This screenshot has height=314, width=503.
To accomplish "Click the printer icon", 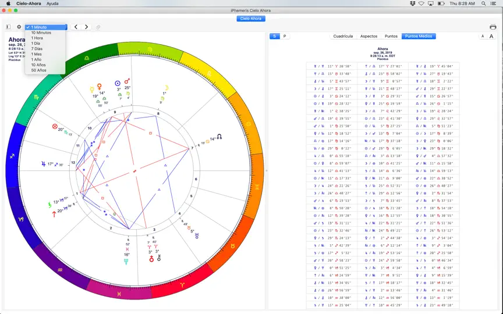I will (493, 27).
